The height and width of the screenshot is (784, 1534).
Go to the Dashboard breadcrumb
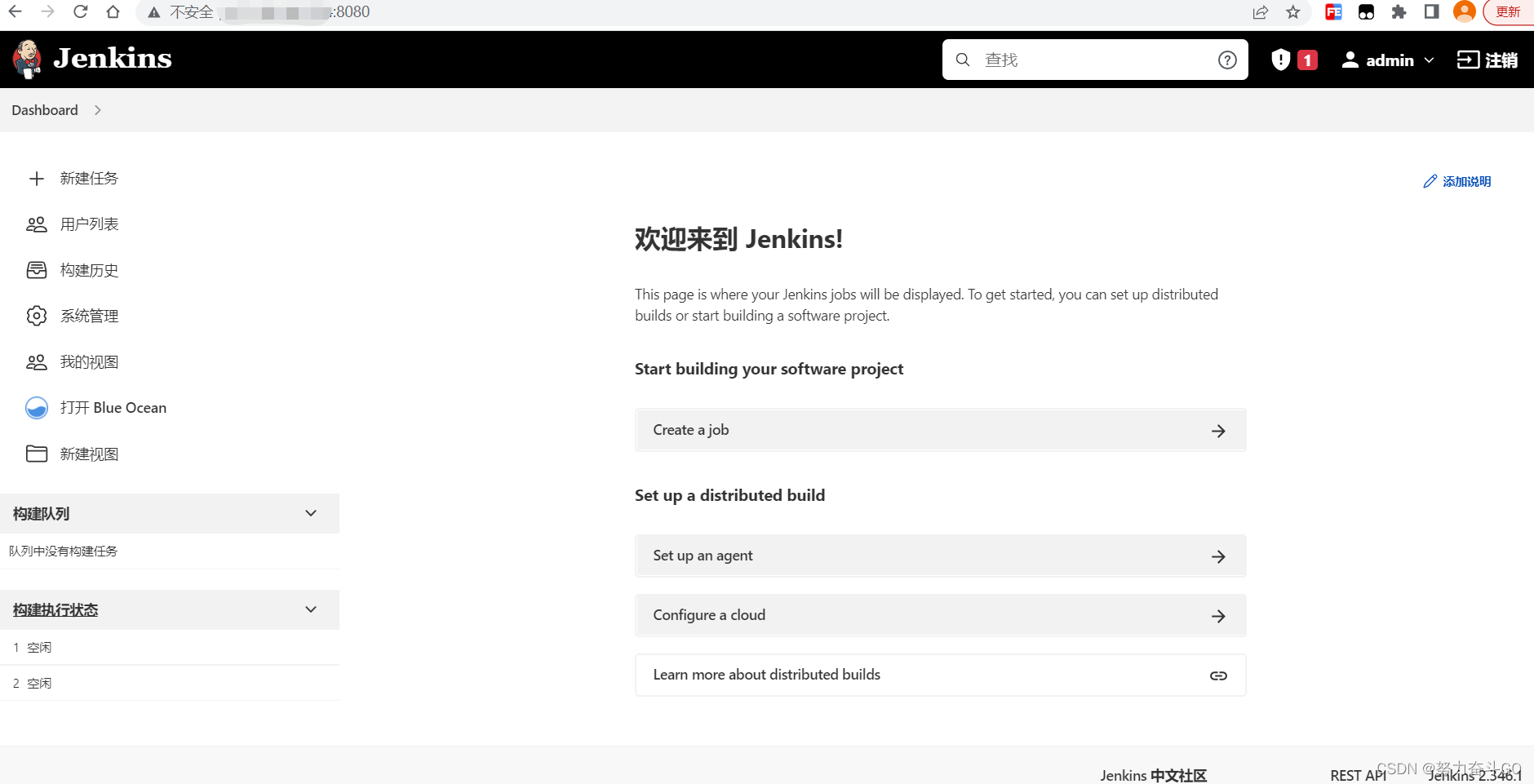(45, 110)
